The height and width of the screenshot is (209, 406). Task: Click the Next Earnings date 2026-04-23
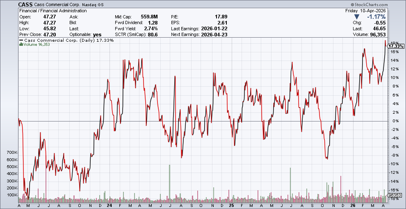click(214, 35)
